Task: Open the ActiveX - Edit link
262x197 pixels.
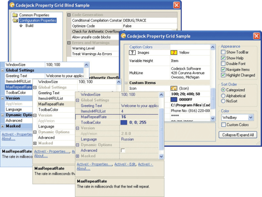Action: (x=125, y=164)
